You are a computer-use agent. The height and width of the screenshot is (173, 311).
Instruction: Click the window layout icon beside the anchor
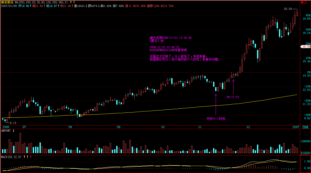(306, 2)
